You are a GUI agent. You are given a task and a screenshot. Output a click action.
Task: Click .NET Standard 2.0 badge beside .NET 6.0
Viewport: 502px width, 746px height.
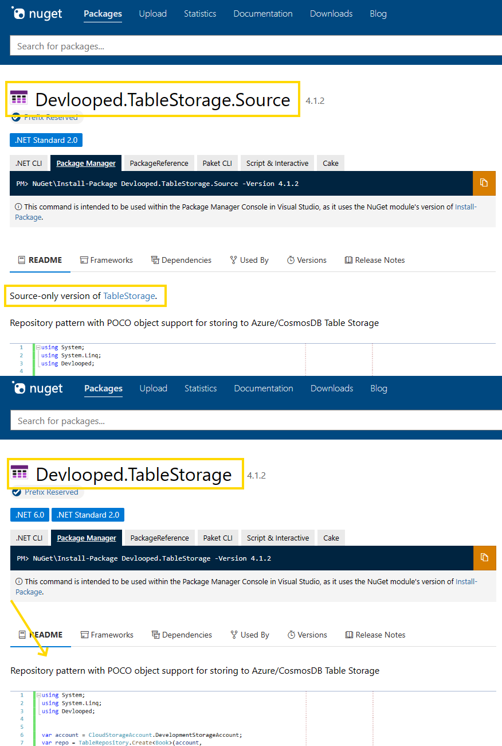(88, 515)
